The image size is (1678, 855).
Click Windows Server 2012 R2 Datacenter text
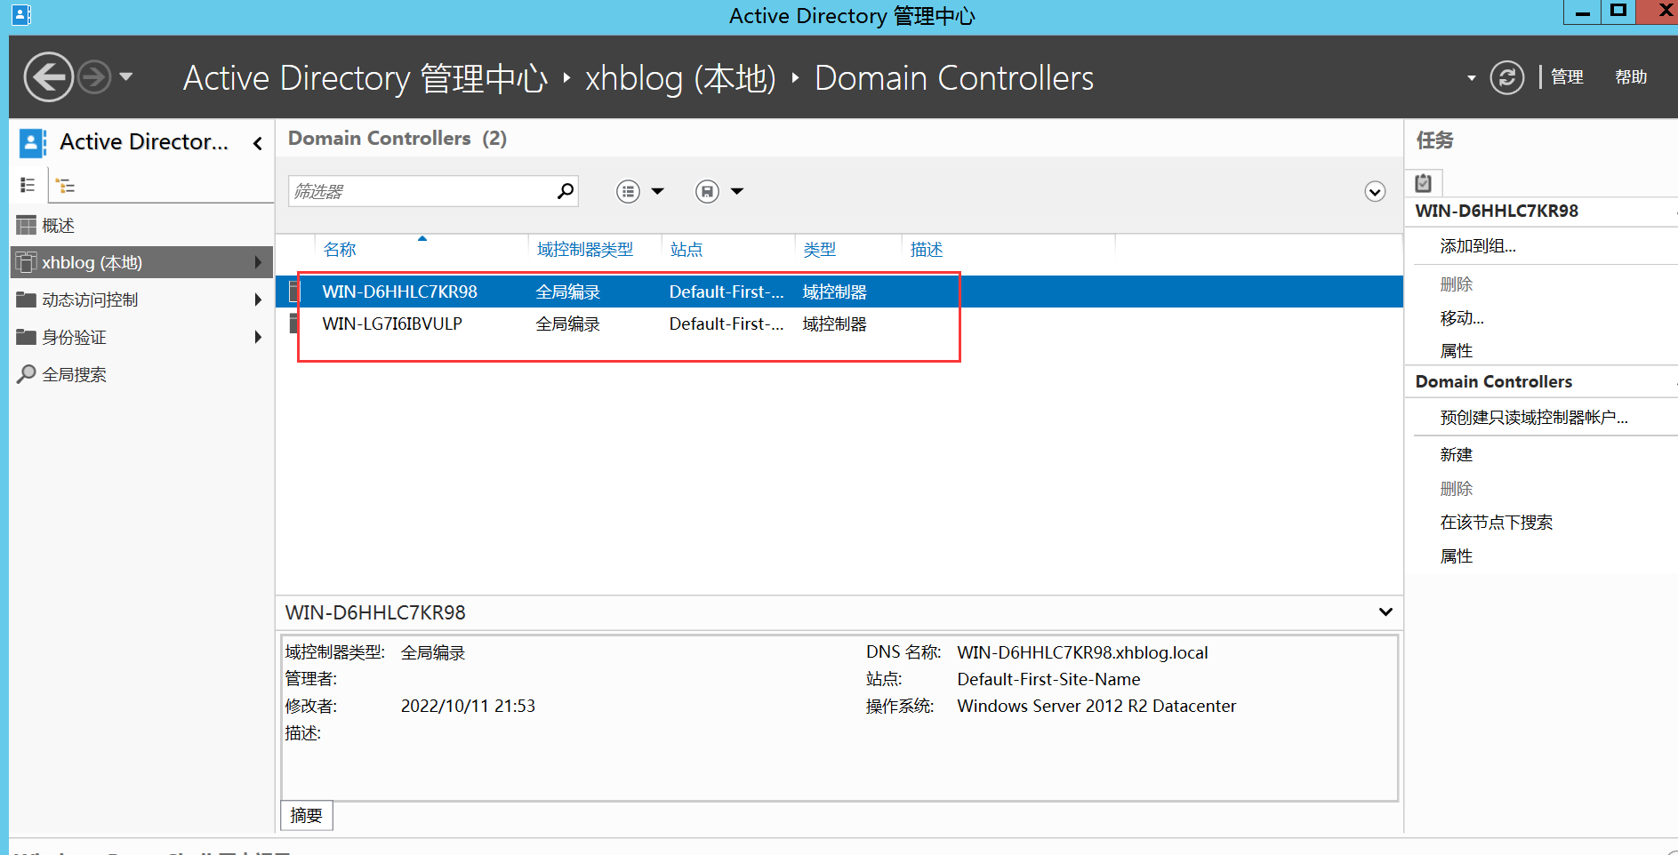1096,706
